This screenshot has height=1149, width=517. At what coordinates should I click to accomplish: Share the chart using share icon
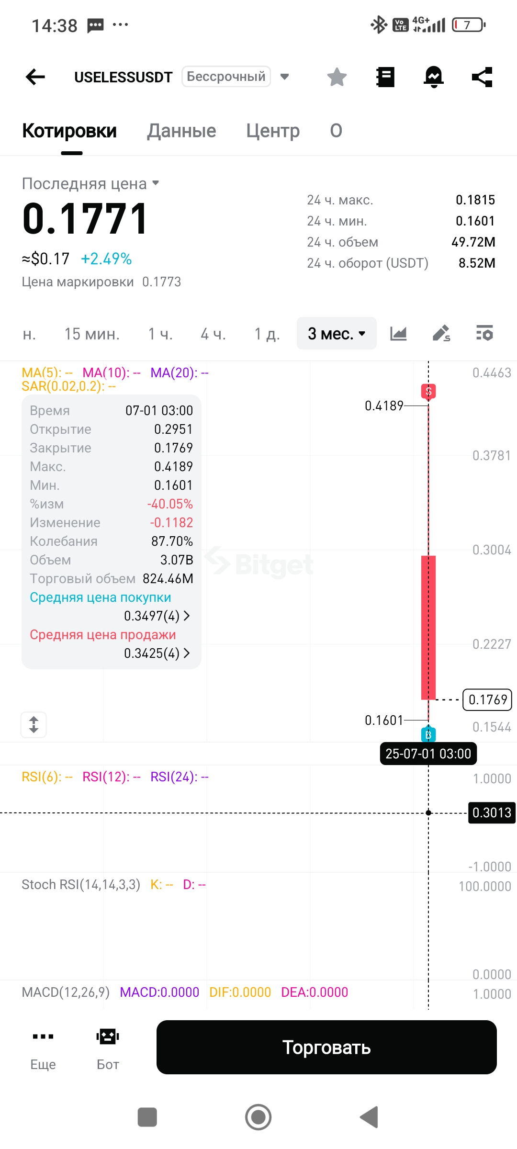click(x=482, y=77)
